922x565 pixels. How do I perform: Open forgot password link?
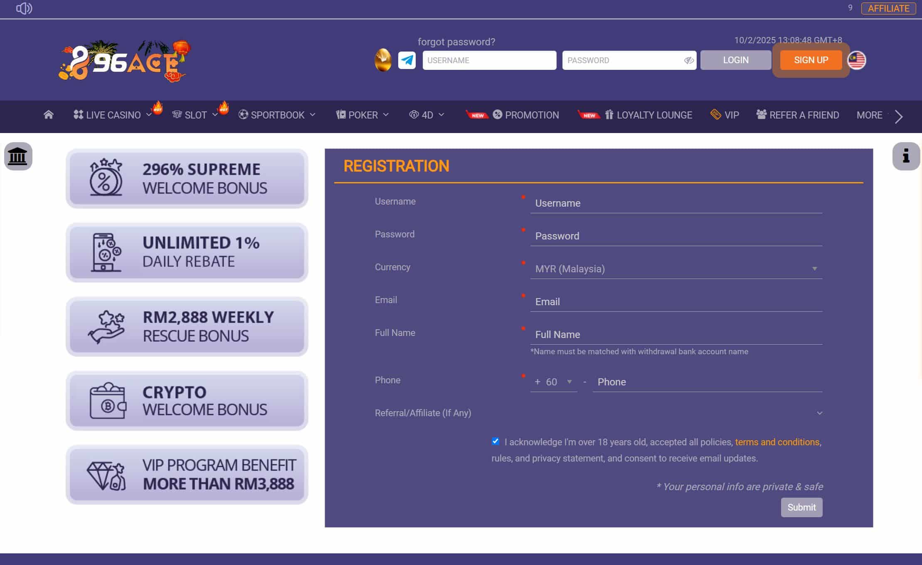(x=456, y=42)
